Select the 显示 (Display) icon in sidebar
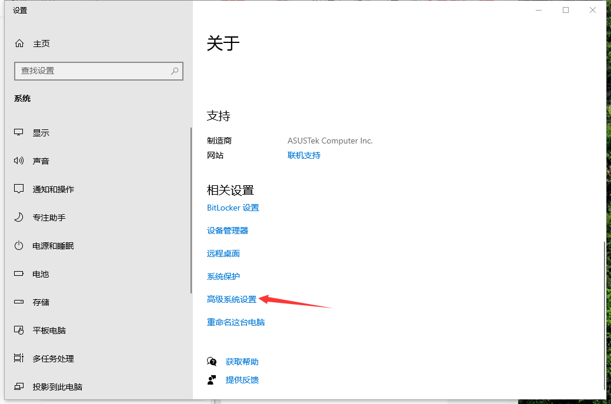The width and height of the screenshot is (611, 404). 19,132
